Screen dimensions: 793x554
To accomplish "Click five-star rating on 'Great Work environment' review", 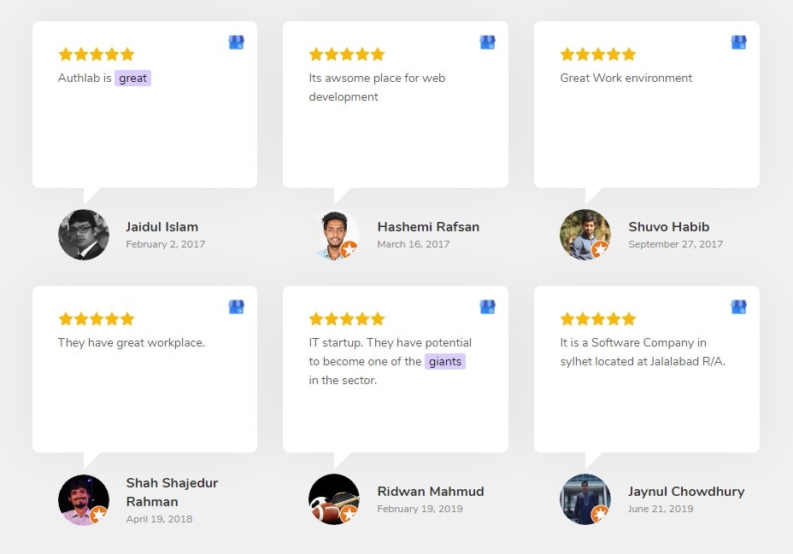I will [x=598, y=54].
